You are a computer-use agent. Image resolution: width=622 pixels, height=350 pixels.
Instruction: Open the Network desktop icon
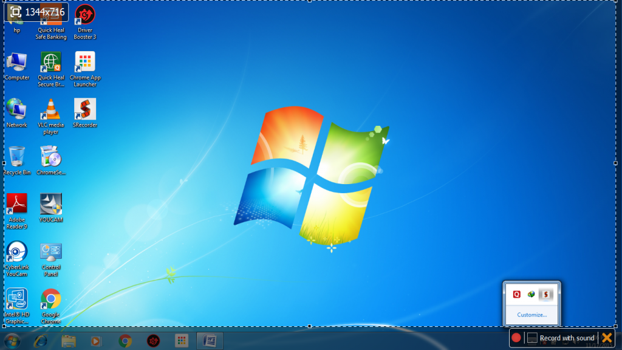[16, 114]
